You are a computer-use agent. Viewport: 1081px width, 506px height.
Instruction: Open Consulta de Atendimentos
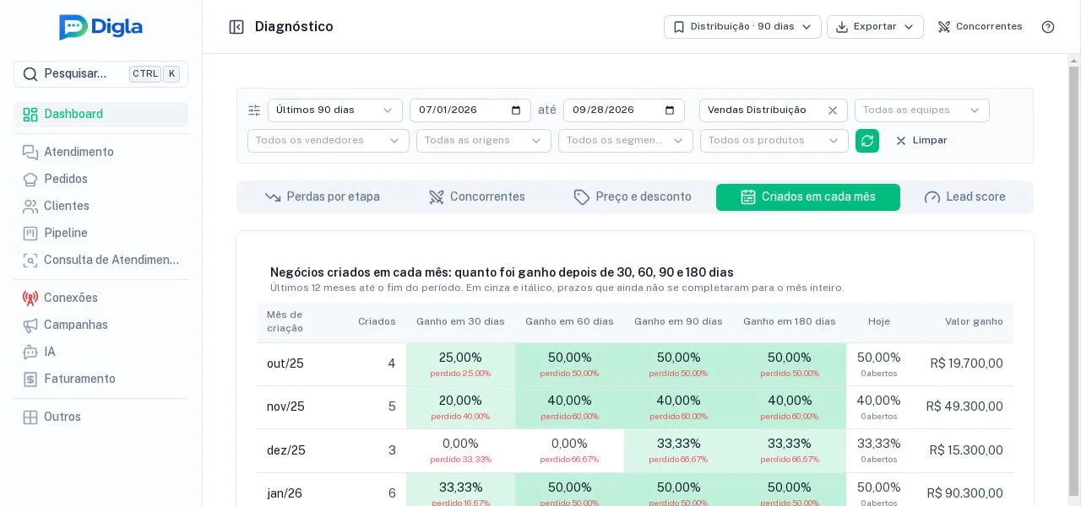click(x=100, y=260)
